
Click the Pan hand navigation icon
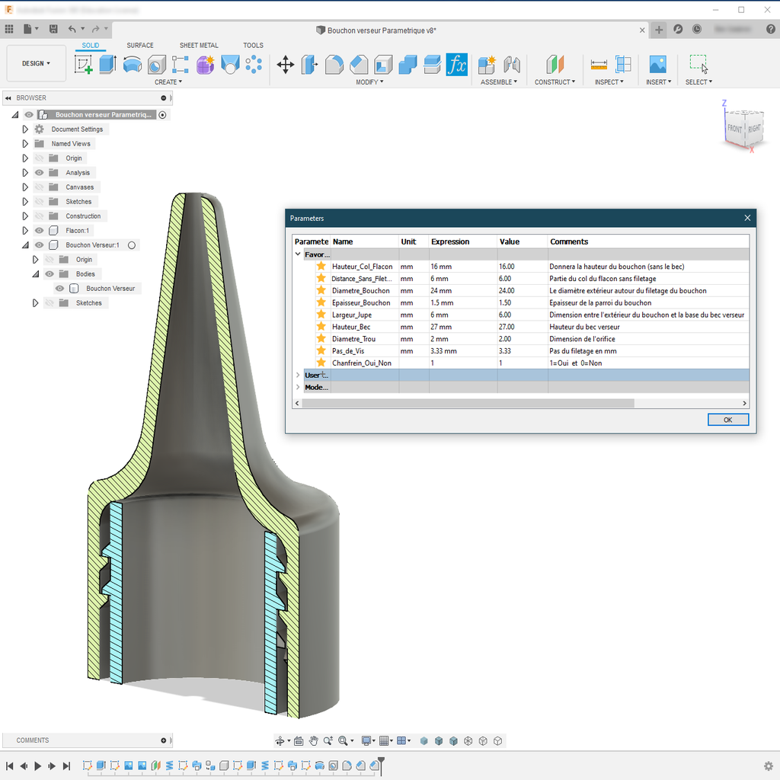click(313, 740)
